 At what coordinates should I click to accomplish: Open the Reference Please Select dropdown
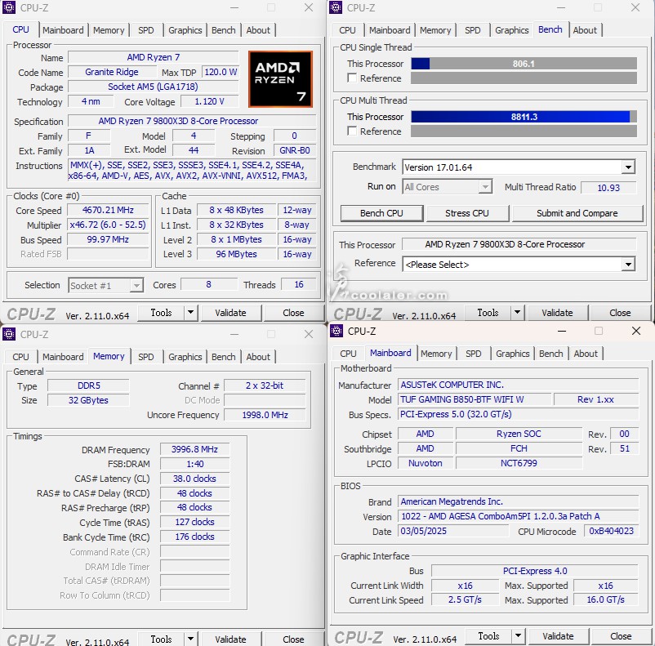point(628,265)
